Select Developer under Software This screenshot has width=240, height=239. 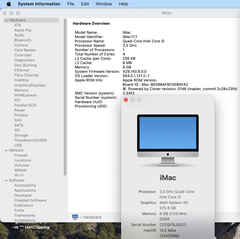[x=23, y=195]
